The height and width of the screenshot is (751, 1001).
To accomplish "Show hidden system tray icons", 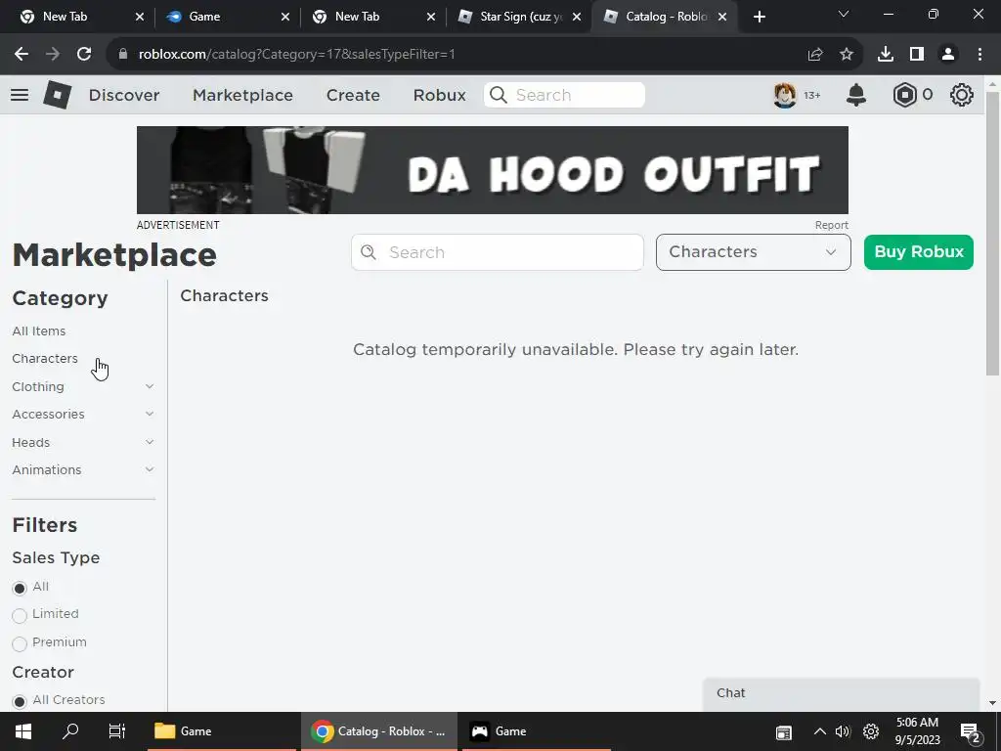I will [820, 731].
